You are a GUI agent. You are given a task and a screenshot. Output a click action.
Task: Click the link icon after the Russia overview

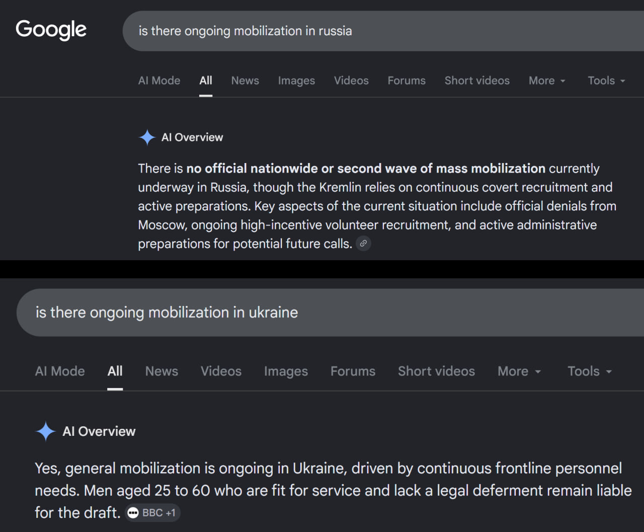pyautogui.click(x=363, y=244)
